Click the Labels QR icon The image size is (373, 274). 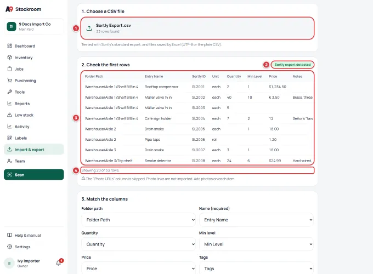pos(9,138)
